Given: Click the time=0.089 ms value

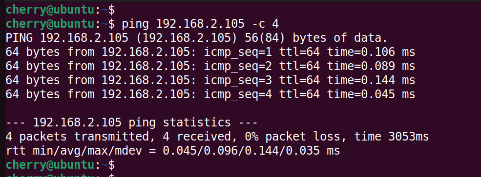Looking at the screenshot, I should tap(371, 66).
